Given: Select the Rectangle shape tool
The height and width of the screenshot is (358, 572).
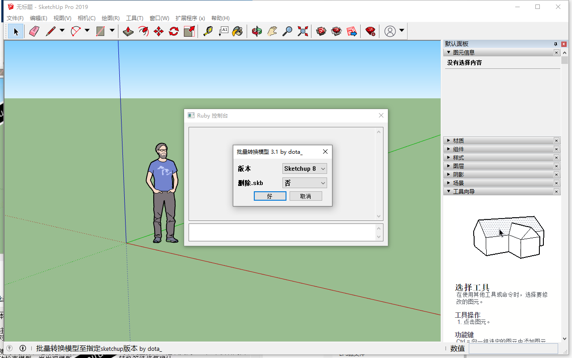Looking at the screenshot, I should click(x=101, y=31).
